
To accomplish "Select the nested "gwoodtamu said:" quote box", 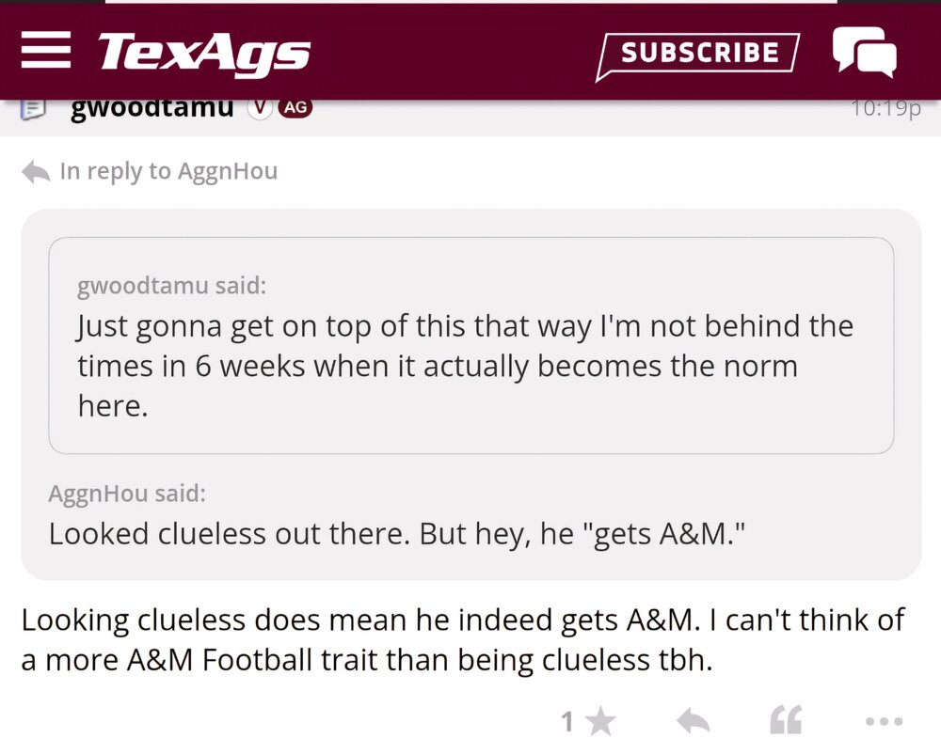I will [x=470, y=345].
